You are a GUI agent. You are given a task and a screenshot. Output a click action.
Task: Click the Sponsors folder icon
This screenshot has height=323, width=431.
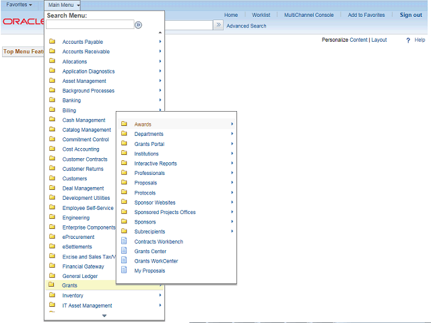[x=124, y=221]
